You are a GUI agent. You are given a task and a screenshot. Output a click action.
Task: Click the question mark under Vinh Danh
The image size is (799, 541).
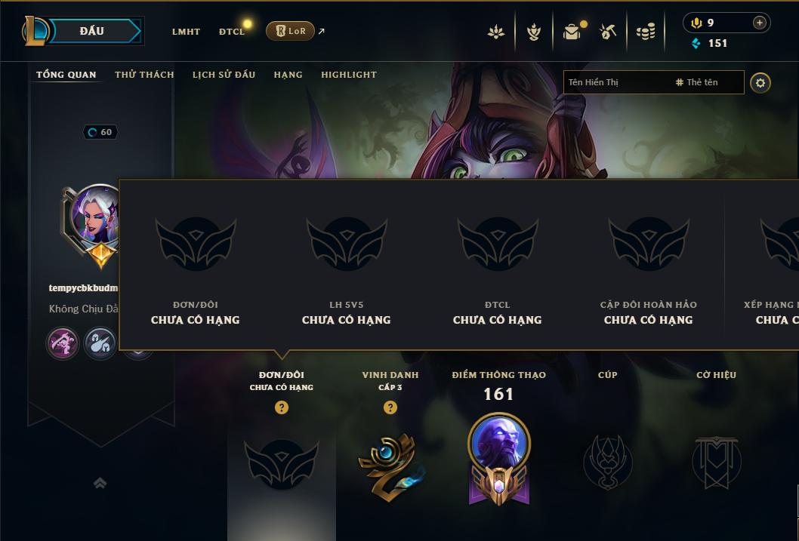coord(390,407)
